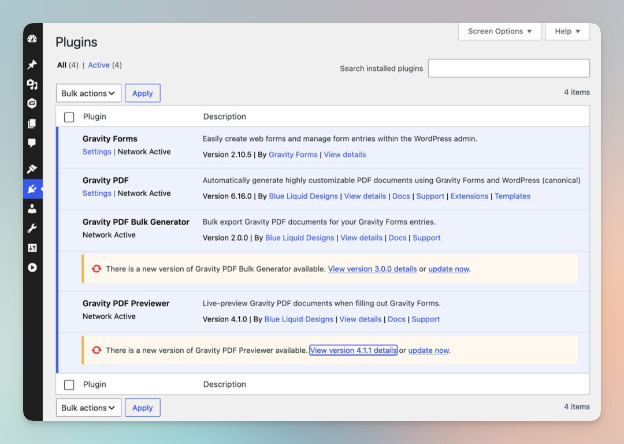The image size is (624, 444).
Task: Click the '4 items' count at top
Action: point(577,92)
